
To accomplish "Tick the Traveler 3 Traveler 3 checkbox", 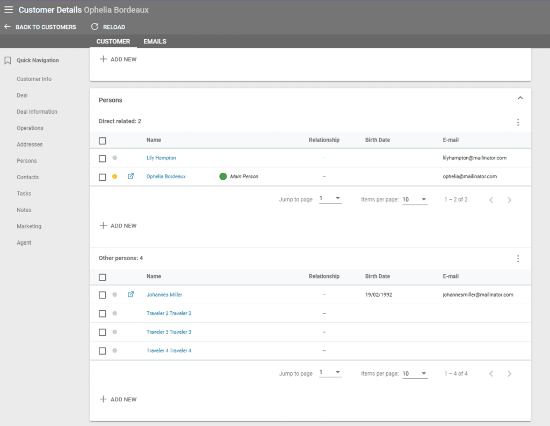I will coord(103,332).
